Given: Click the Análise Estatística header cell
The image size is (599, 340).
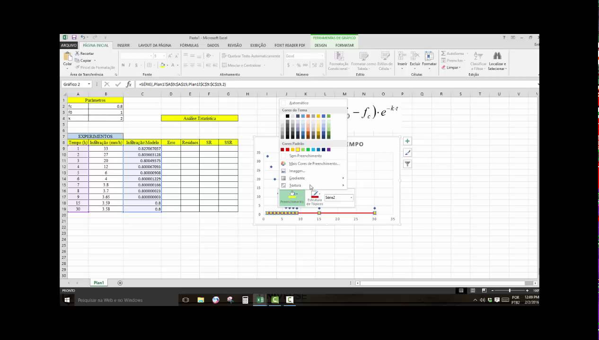Looking at the screenshot, I should point(200,118).
